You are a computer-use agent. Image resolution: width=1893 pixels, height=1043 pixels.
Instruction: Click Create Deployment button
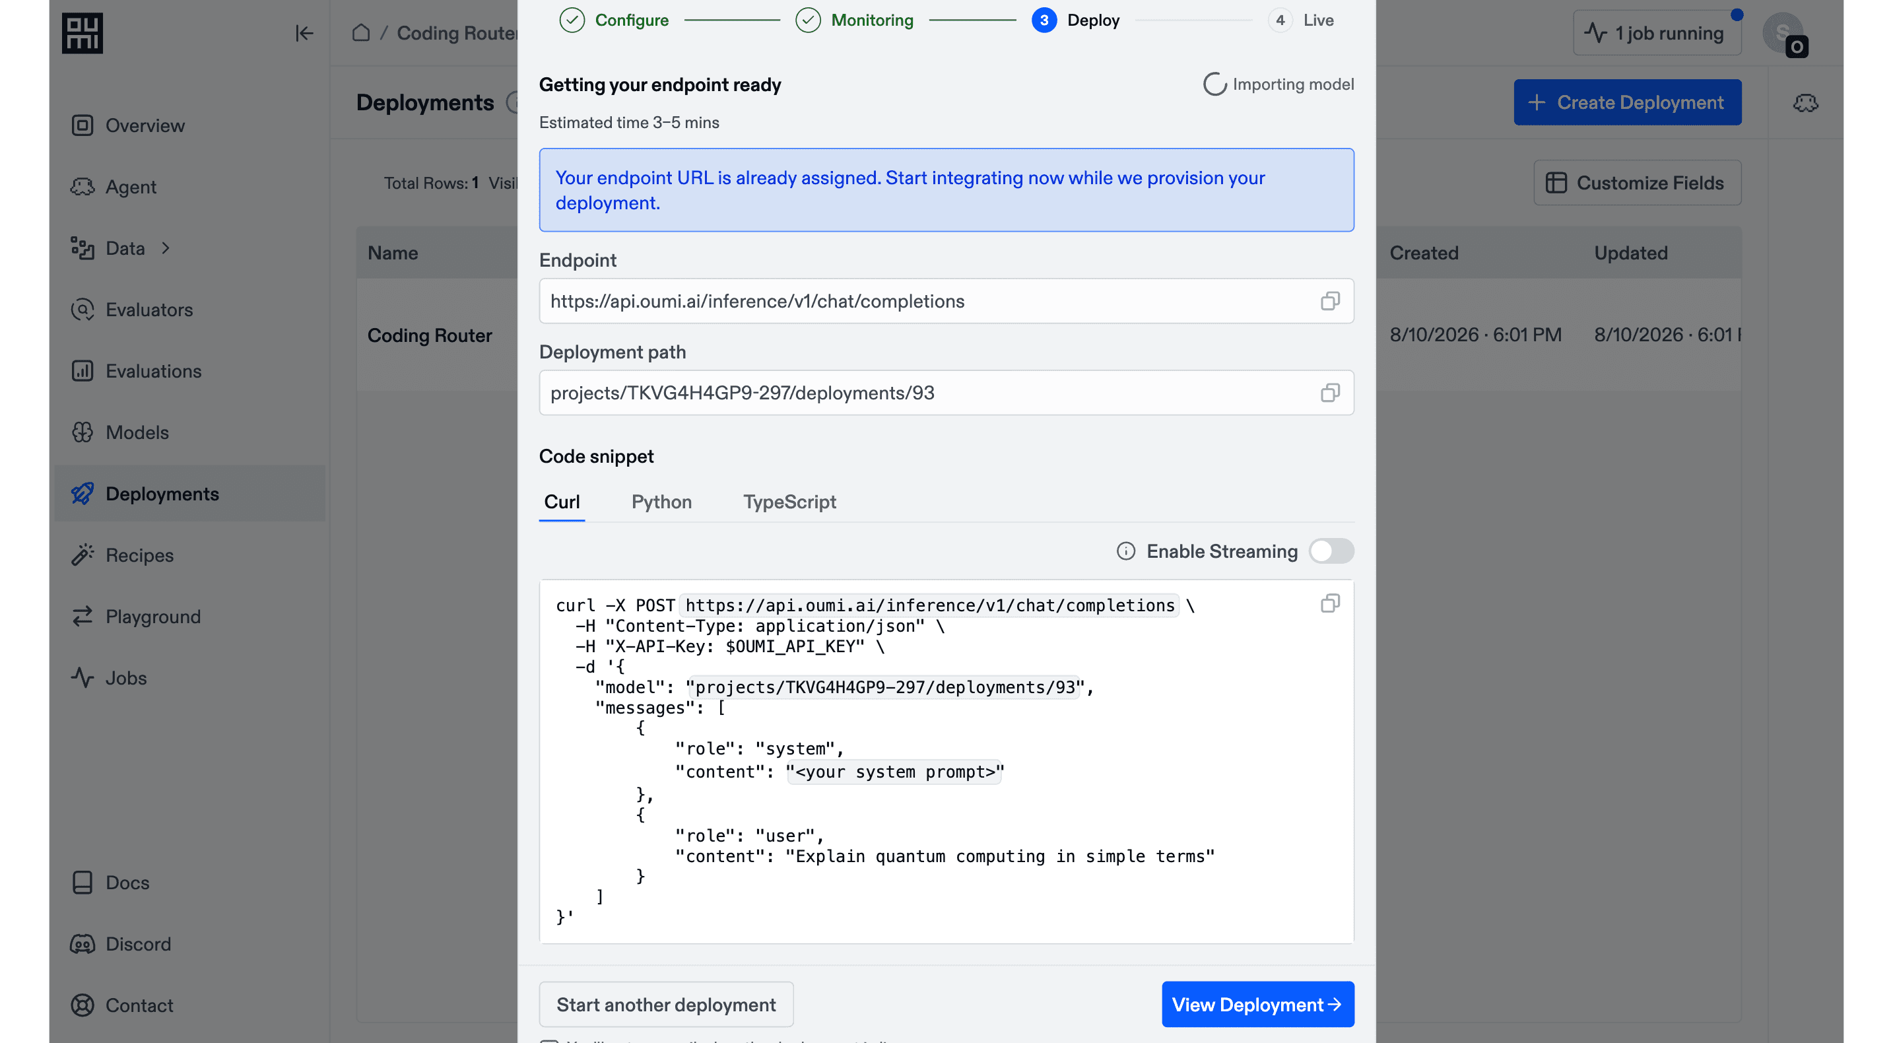1627,102
